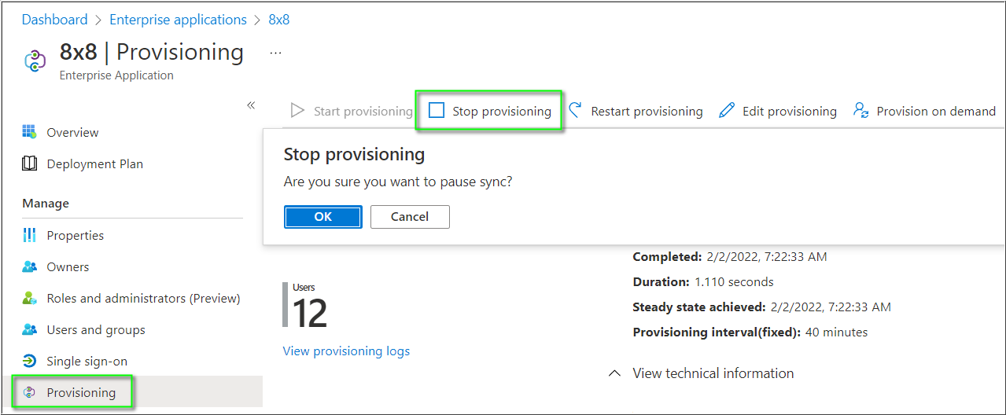Open Users and groups sidebar item
The image size is (1006, 415).
point(96,329)
